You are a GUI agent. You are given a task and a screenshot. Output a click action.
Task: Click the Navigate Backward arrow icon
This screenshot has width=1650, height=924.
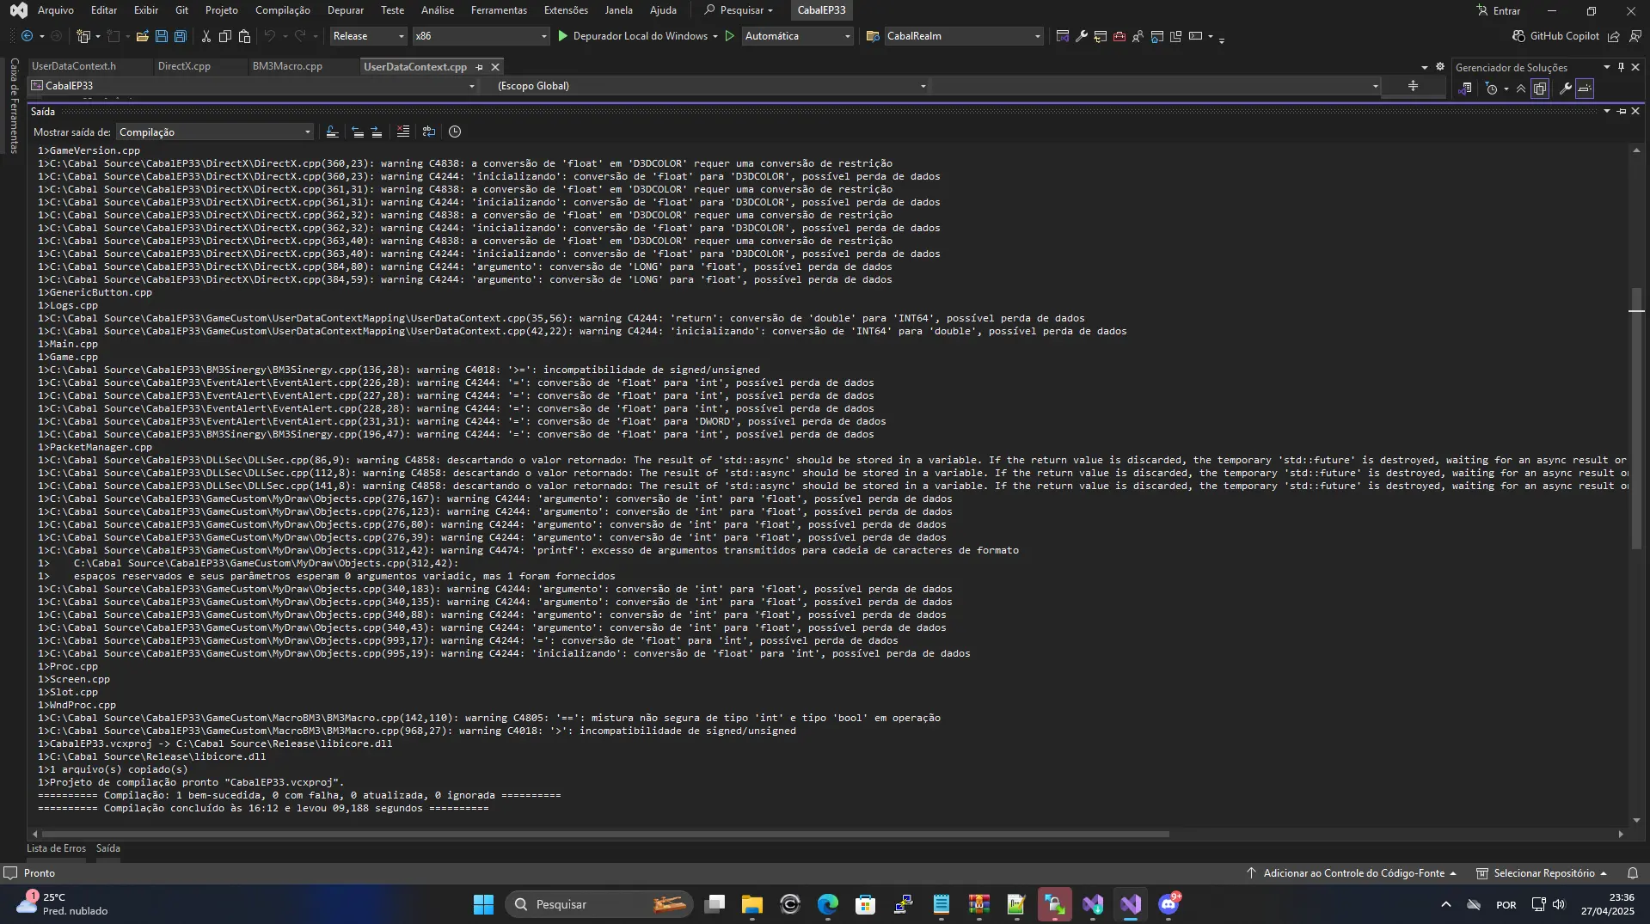[27, 36]
